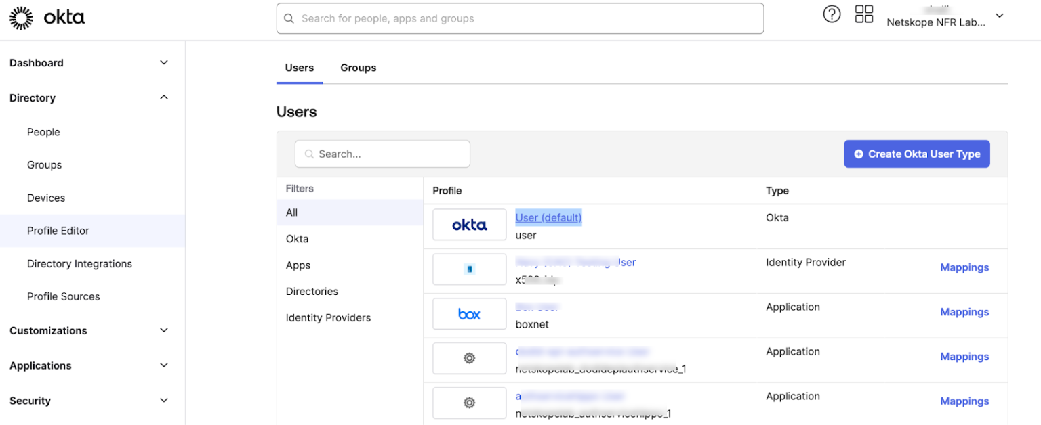Click the okta logo beside User (default)
This screenshot has height=425, width=1041.
[469, 224]
